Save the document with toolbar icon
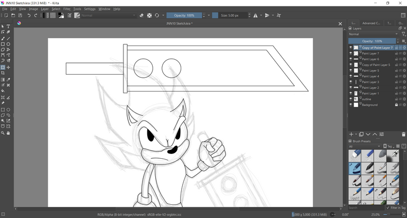 tap(20, 15)
